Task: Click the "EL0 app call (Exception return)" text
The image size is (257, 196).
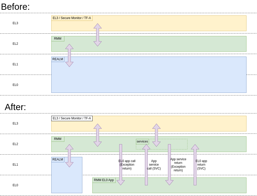Action: (127, 165)
